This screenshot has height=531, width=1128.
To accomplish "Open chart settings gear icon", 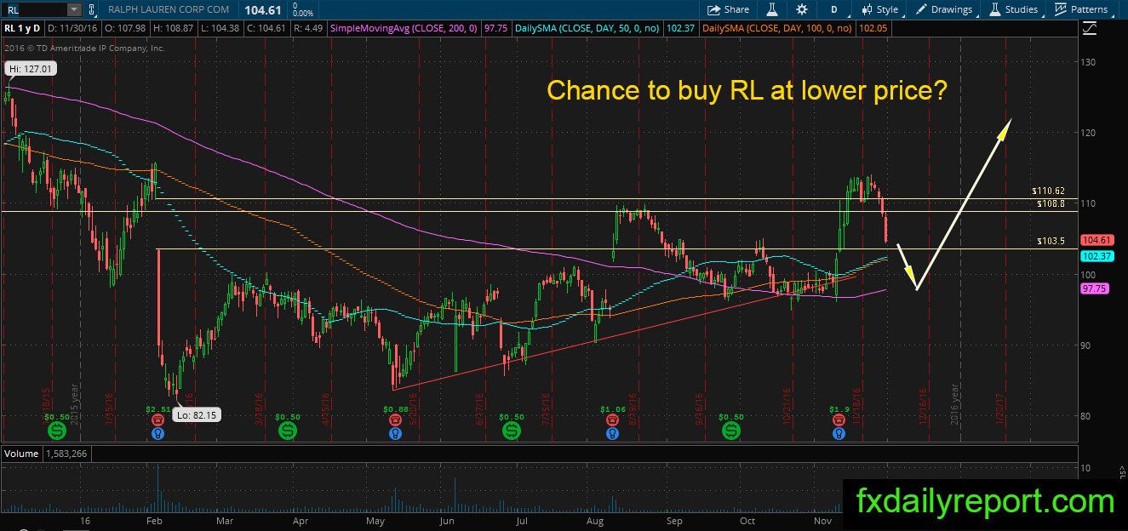I will click(802, 9).
